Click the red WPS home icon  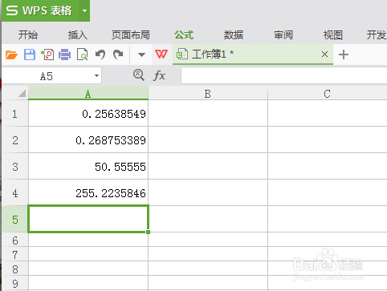161,55
